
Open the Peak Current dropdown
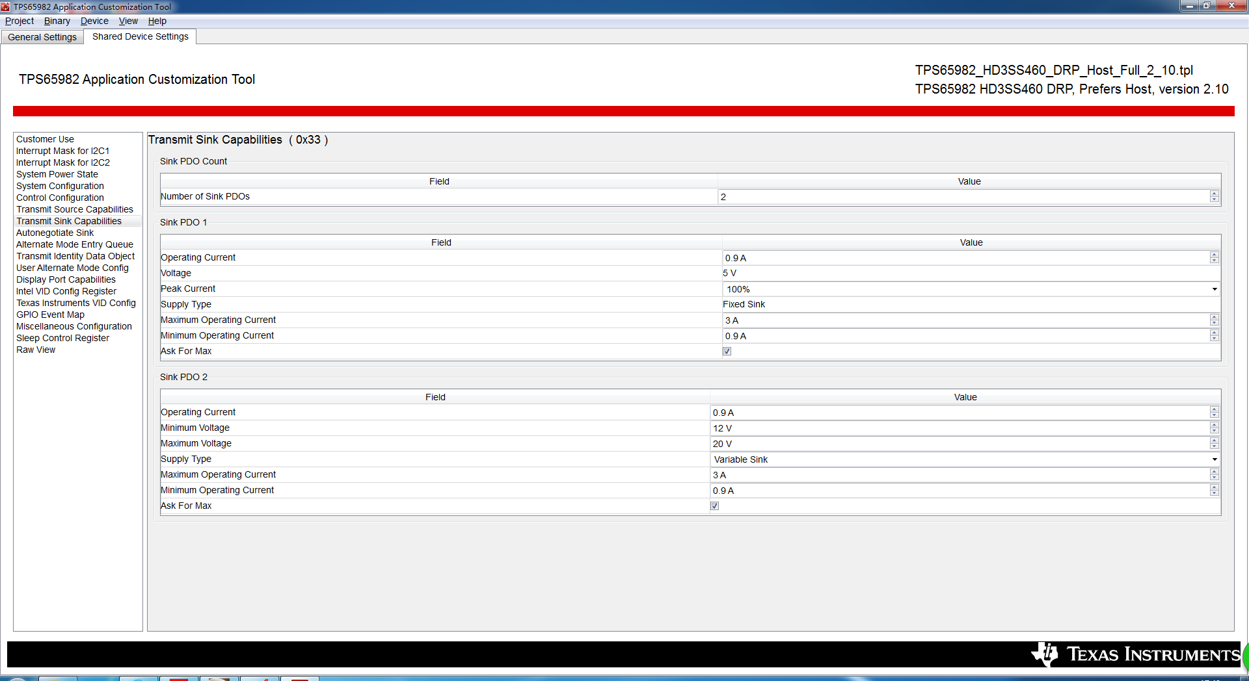click(x=971, y=289)
